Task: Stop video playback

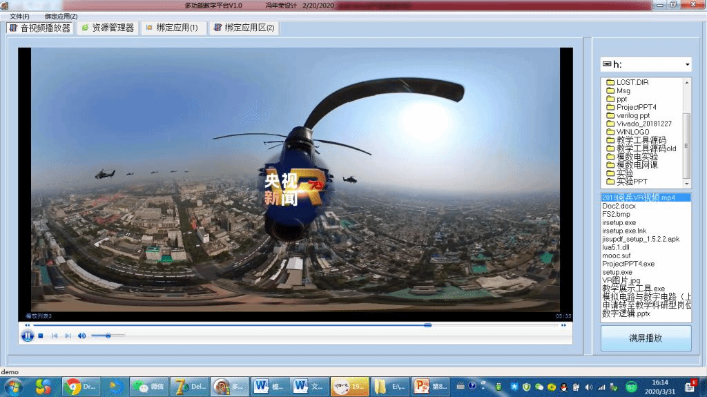Action: 41,336
